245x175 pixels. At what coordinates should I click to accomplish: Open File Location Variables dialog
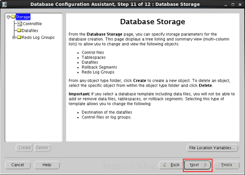pyautogui.click(x=212, y=148)
